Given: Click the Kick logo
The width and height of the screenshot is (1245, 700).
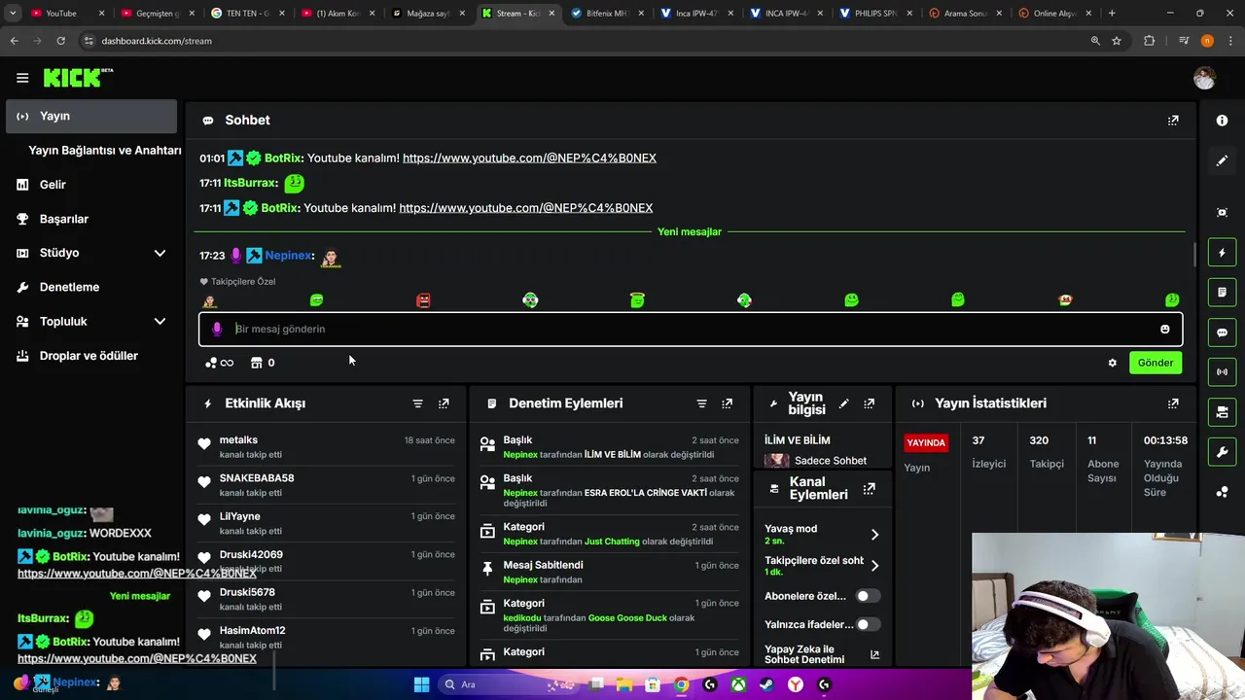Looking at the screenshot, I should (x=78, y=78).
